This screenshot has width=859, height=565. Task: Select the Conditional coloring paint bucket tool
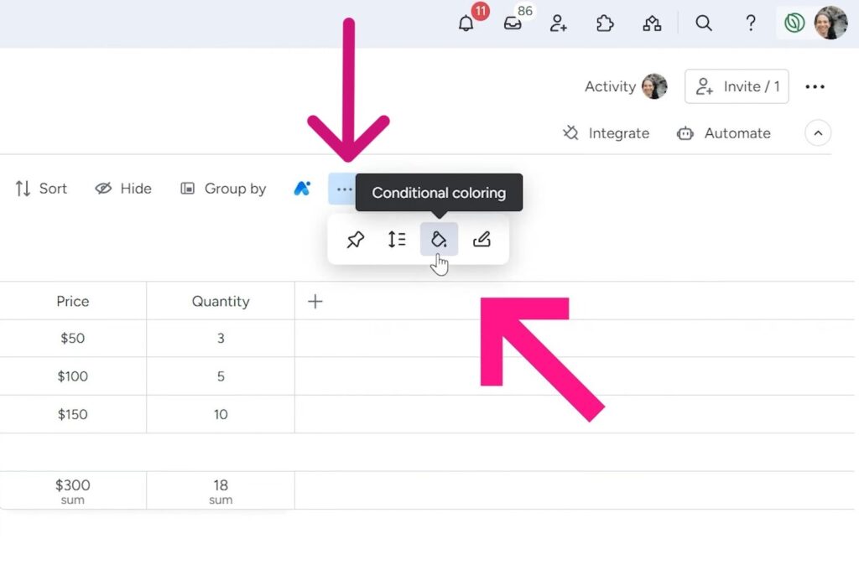point(439,239)
